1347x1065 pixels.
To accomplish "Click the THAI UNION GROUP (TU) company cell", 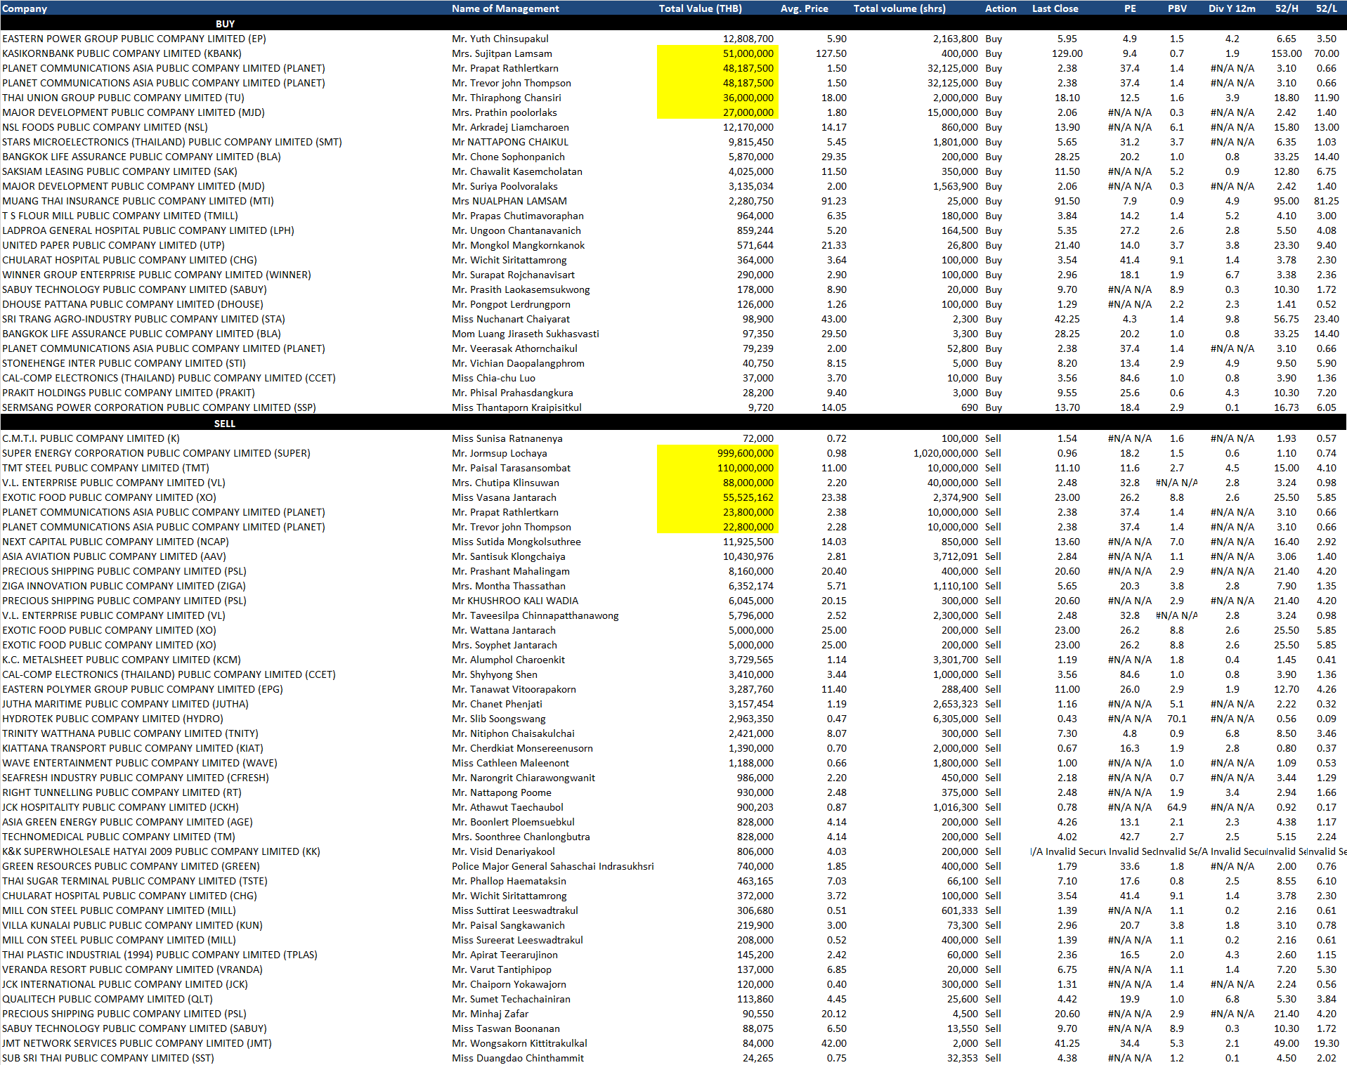I will tap(123, 98).
